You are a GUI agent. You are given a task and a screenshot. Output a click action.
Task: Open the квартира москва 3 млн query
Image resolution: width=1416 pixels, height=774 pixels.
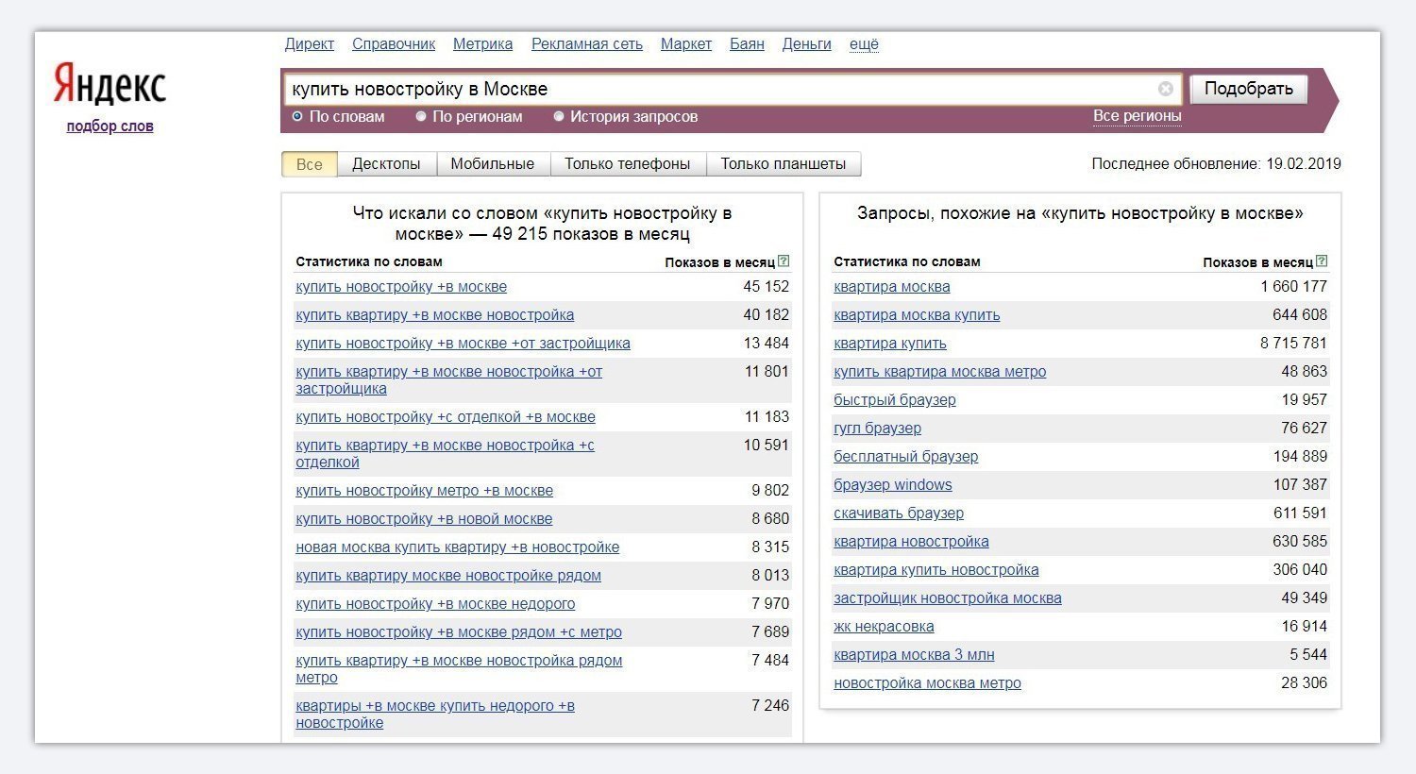click(914, 655)
